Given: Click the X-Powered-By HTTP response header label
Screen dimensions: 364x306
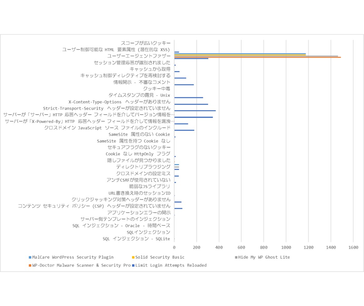Looking at the screenshot, I should tap(89, 122).
